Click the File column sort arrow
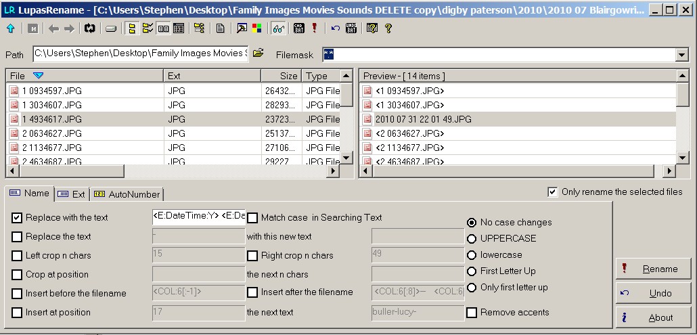 [x=39, y=76]
